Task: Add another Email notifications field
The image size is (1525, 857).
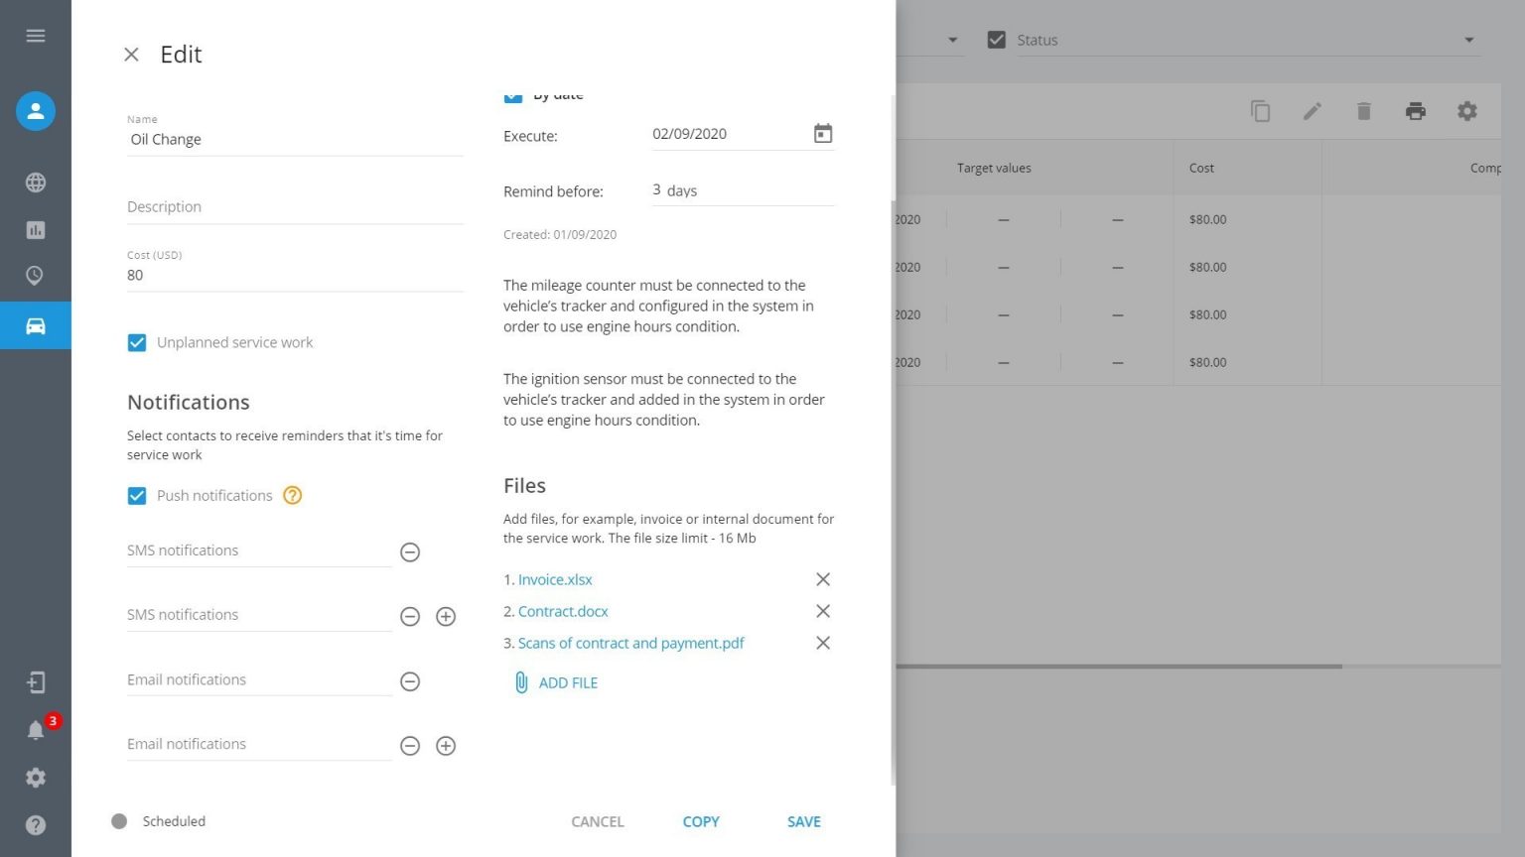Action: (446, 746)
